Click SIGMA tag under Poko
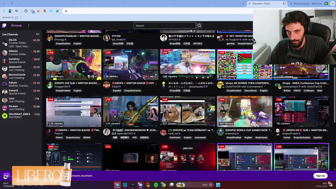This screenshot has width=336, height=189. click(x=87, y=138)
